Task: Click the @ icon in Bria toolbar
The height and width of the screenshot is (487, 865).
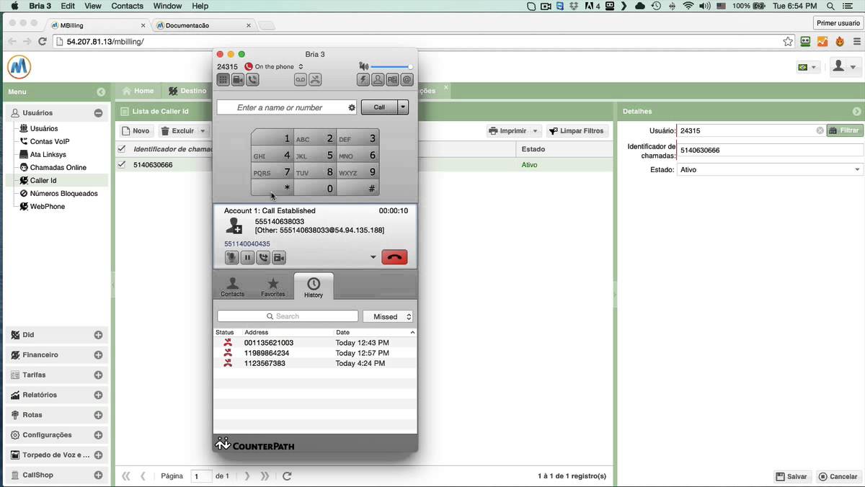Action: (x=407, y=80)
